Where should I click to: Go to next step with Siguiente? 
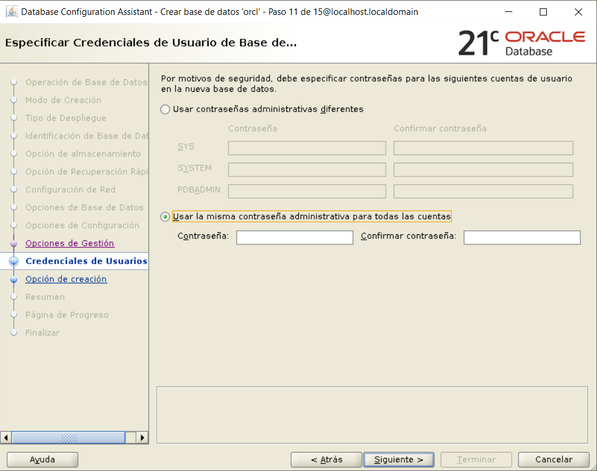pyautogui.click(x=398, y=460)
